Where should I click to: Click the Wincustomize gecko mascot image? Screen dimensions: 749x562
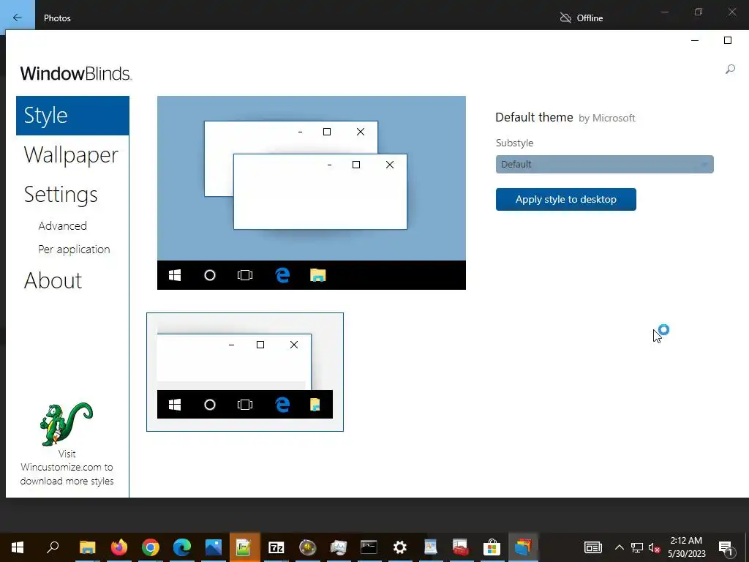(66, 424)
